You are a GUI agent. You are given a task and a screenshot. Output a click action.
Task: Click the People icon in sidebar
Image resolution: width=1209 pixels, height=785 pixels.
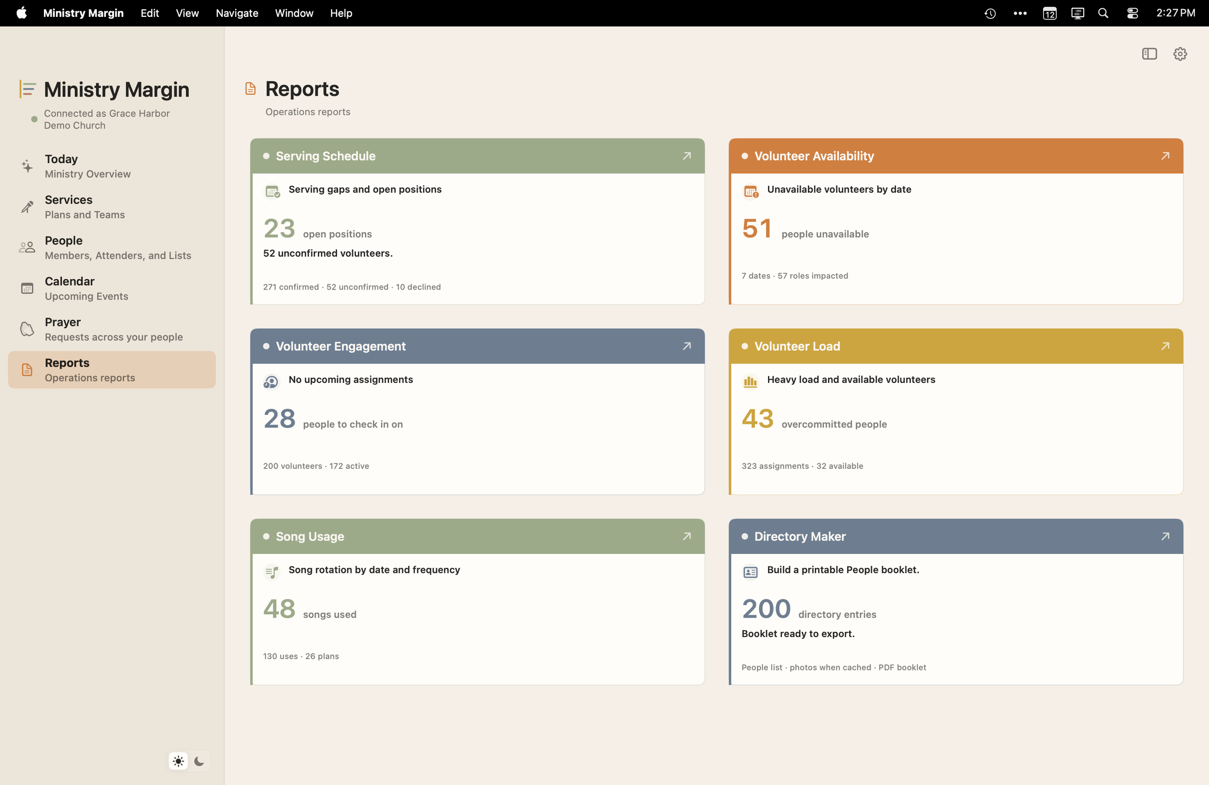point(27,247)
